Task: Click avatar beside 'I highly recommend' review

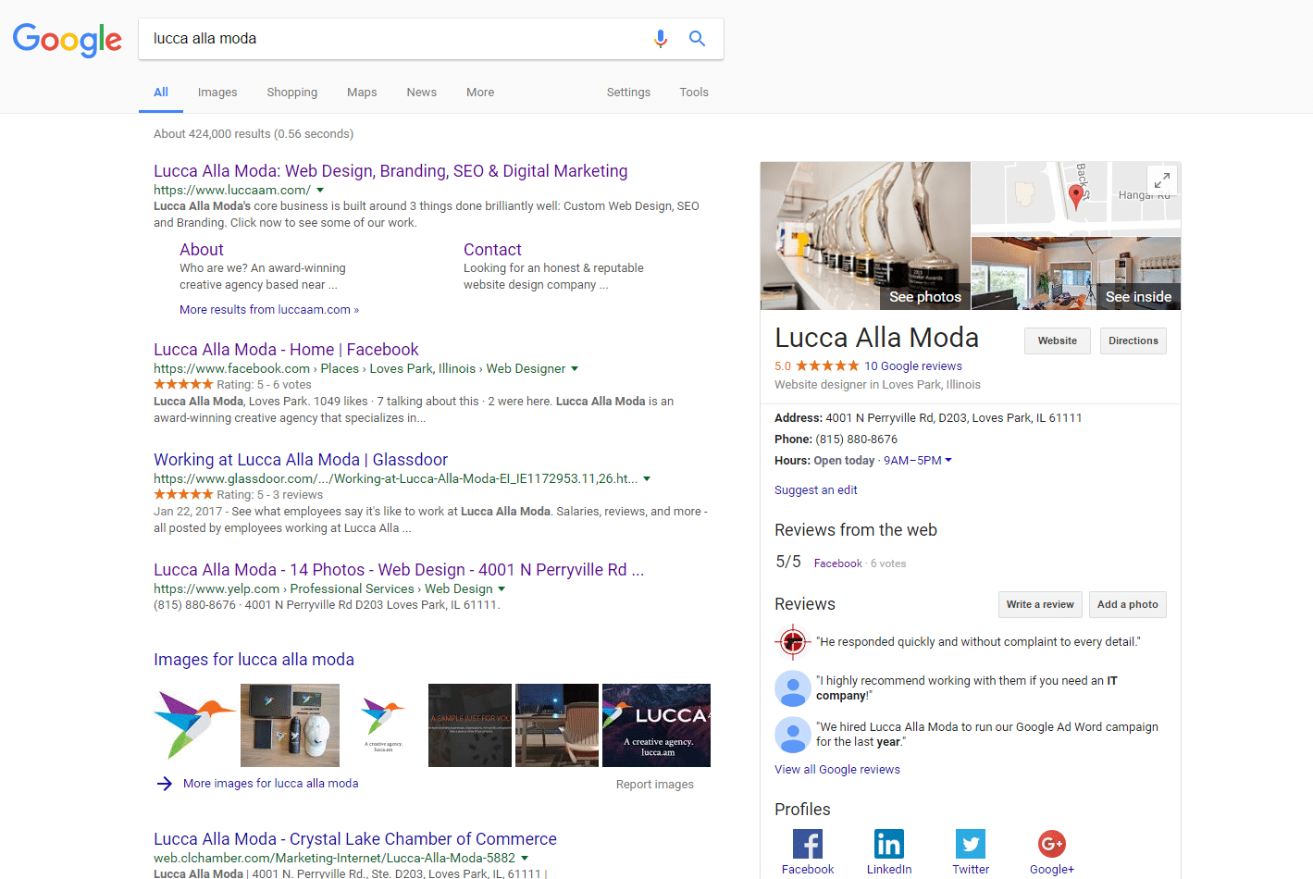Action: (x=792, y=687)
